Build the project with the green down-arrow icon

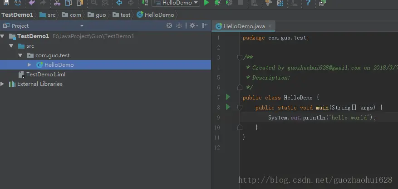pos(145,3)
